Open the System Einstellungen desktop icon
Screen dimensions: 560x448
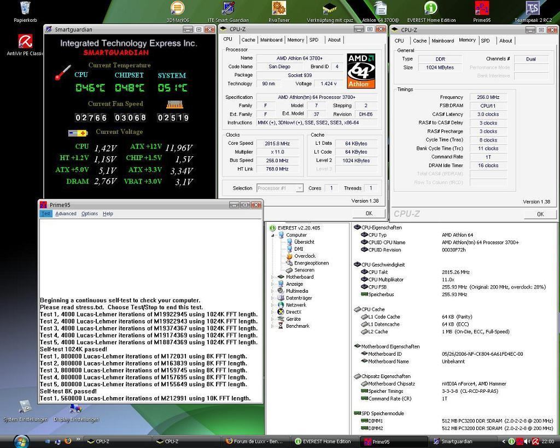[x=25, y=411]
